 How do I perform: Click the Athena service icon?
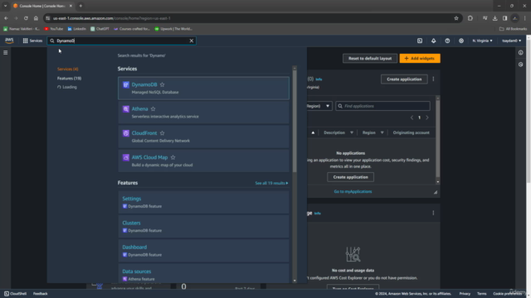(125, 108)
